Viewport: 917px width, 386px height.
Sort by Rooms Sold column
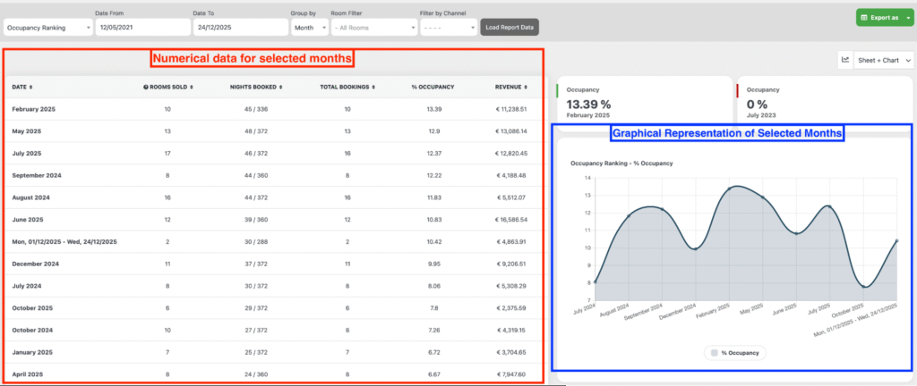[x=193, y=87]
